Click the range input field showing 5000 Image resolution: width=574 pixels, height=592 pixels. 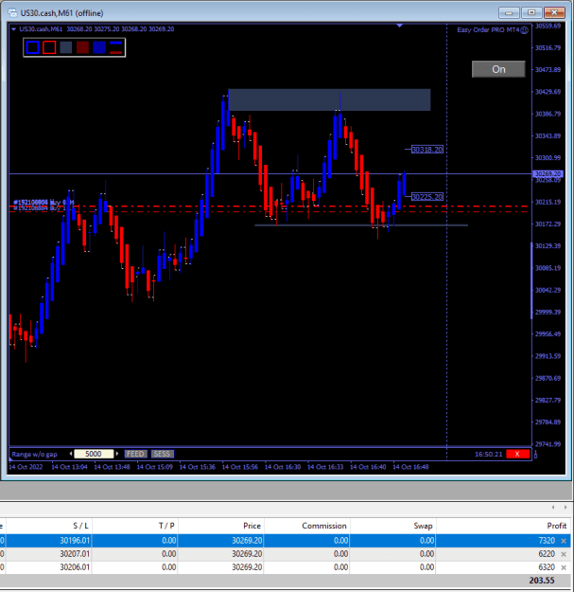pyautogui.click(x=94, y=454)
